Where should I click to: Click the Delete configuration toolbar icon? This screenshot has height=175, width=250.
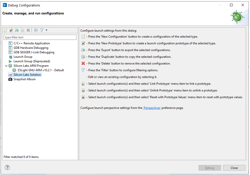point(28,30)
